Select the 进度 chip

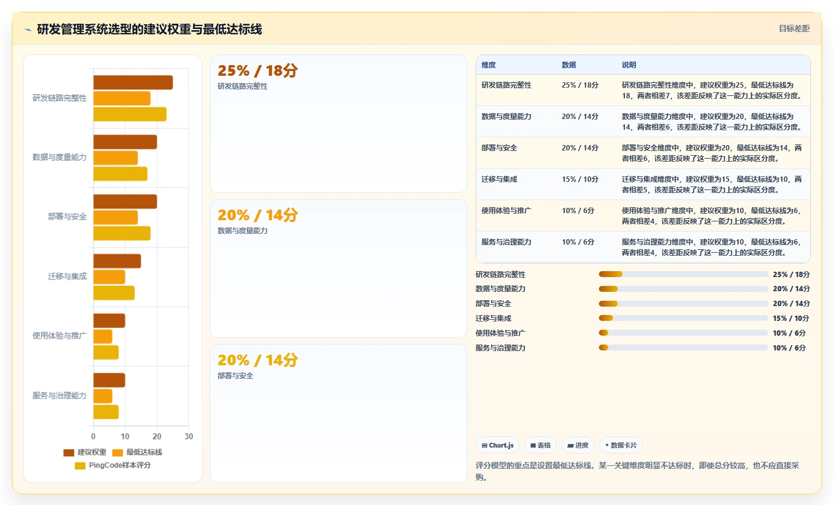pyautogui.click(x=578, y=445)
